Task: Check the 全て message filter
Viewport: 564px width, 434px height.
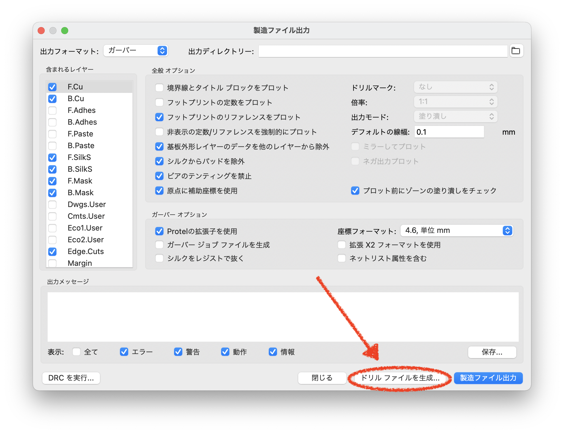Action: [76, 352]
